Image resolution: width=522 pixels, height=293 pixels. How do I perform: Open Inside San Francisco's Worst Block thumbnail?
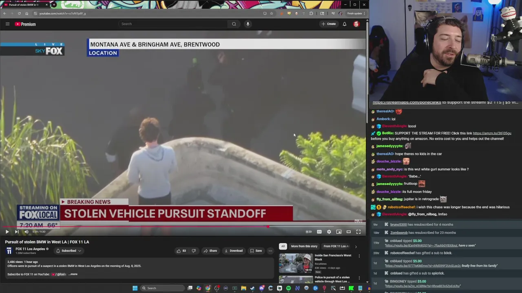[x=296, y=263]
